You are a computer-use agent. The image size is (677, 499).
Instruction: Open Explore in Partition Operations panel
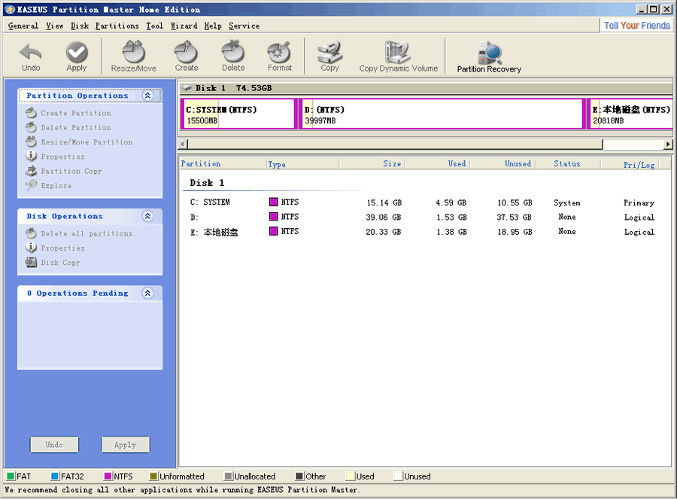pyautogui.click(x=56, y=185)
